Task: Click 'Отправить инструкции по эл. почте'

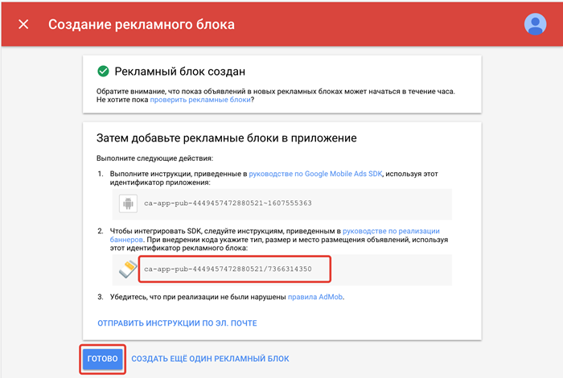Action: (x=177, y=323)
